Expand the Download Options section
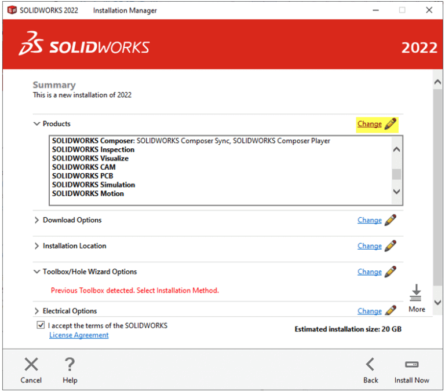Viewport: 445px width, 392px height. (37, 220)
